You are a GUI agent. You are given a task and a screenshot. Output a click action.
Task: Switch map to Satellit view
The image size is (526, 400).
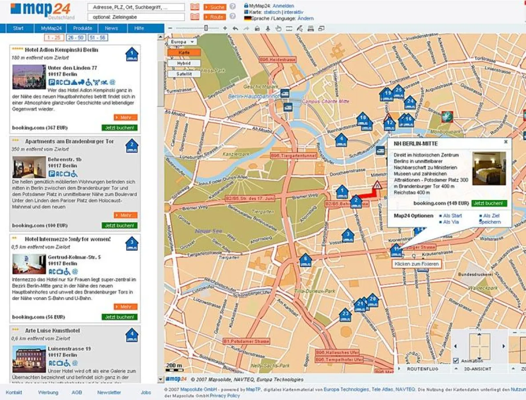coord(184,74)
